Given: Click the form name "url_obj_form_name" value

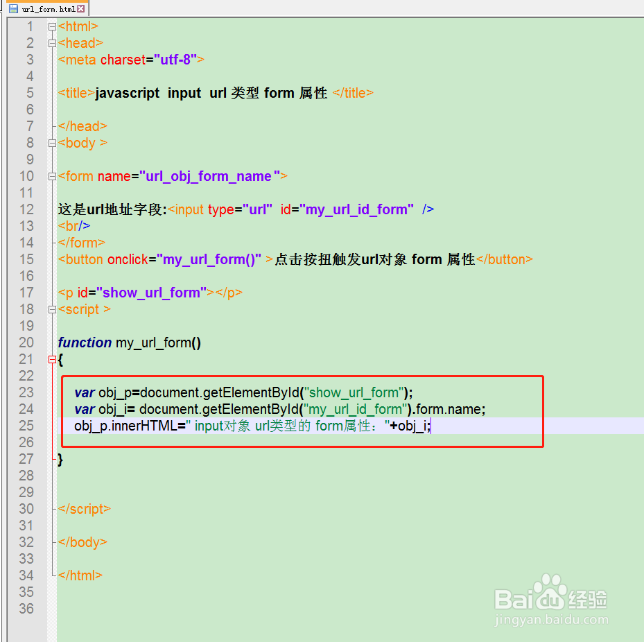Looking at the screenshot, I should tap(210, 177).
